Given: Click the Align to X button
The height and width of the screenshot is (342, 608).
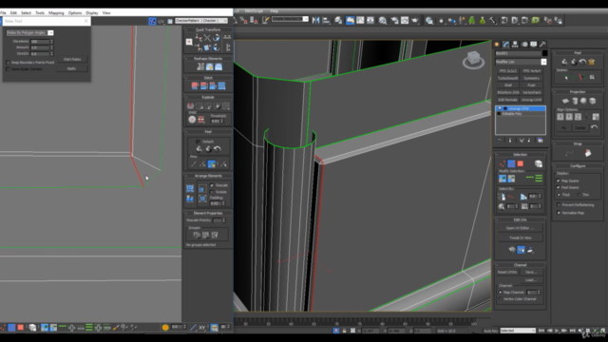Looking at the screenshot, I should click(560, 117).
